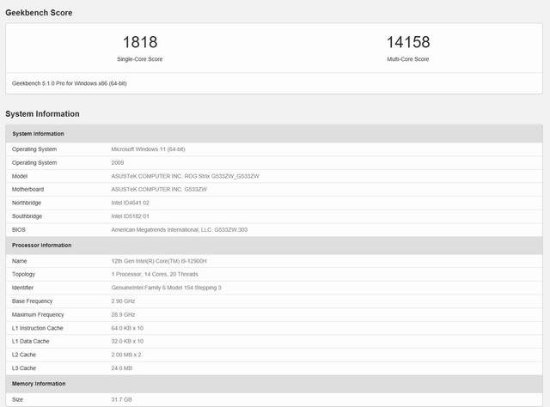Click the ROG Strix G533ZW model value
Image resolution: width=550 pixels, height=407 pixels.
click(x=185, y=175)
